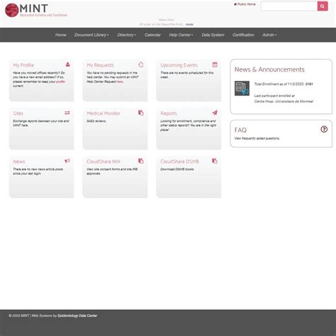Open the Calendar menu item
This screenshot has height=336, width=336.
(x=152, y=35)
